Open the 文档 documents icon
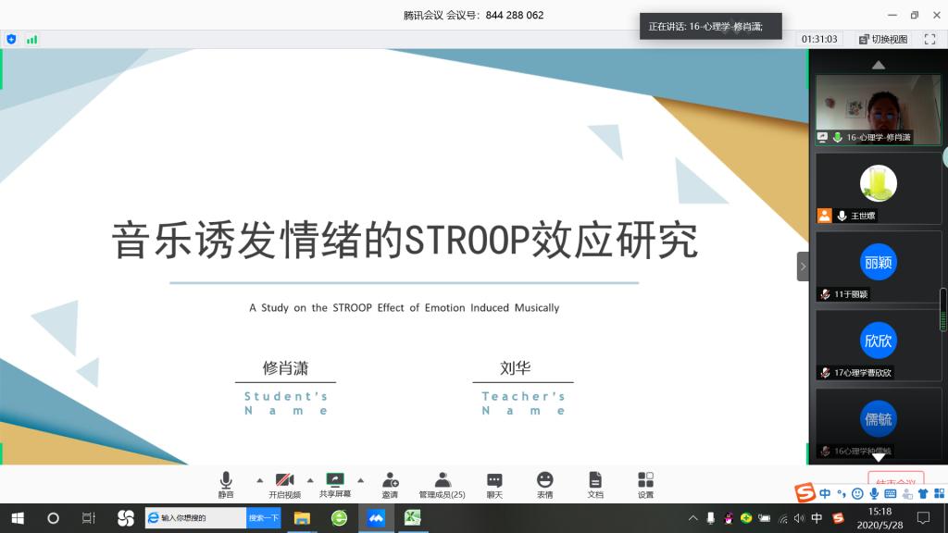The height and width of the screenshot is (533, 948). [595, 484]
